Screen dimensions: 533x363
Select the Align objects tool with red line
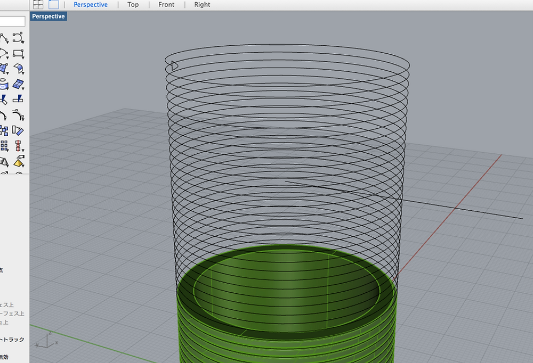18,146
